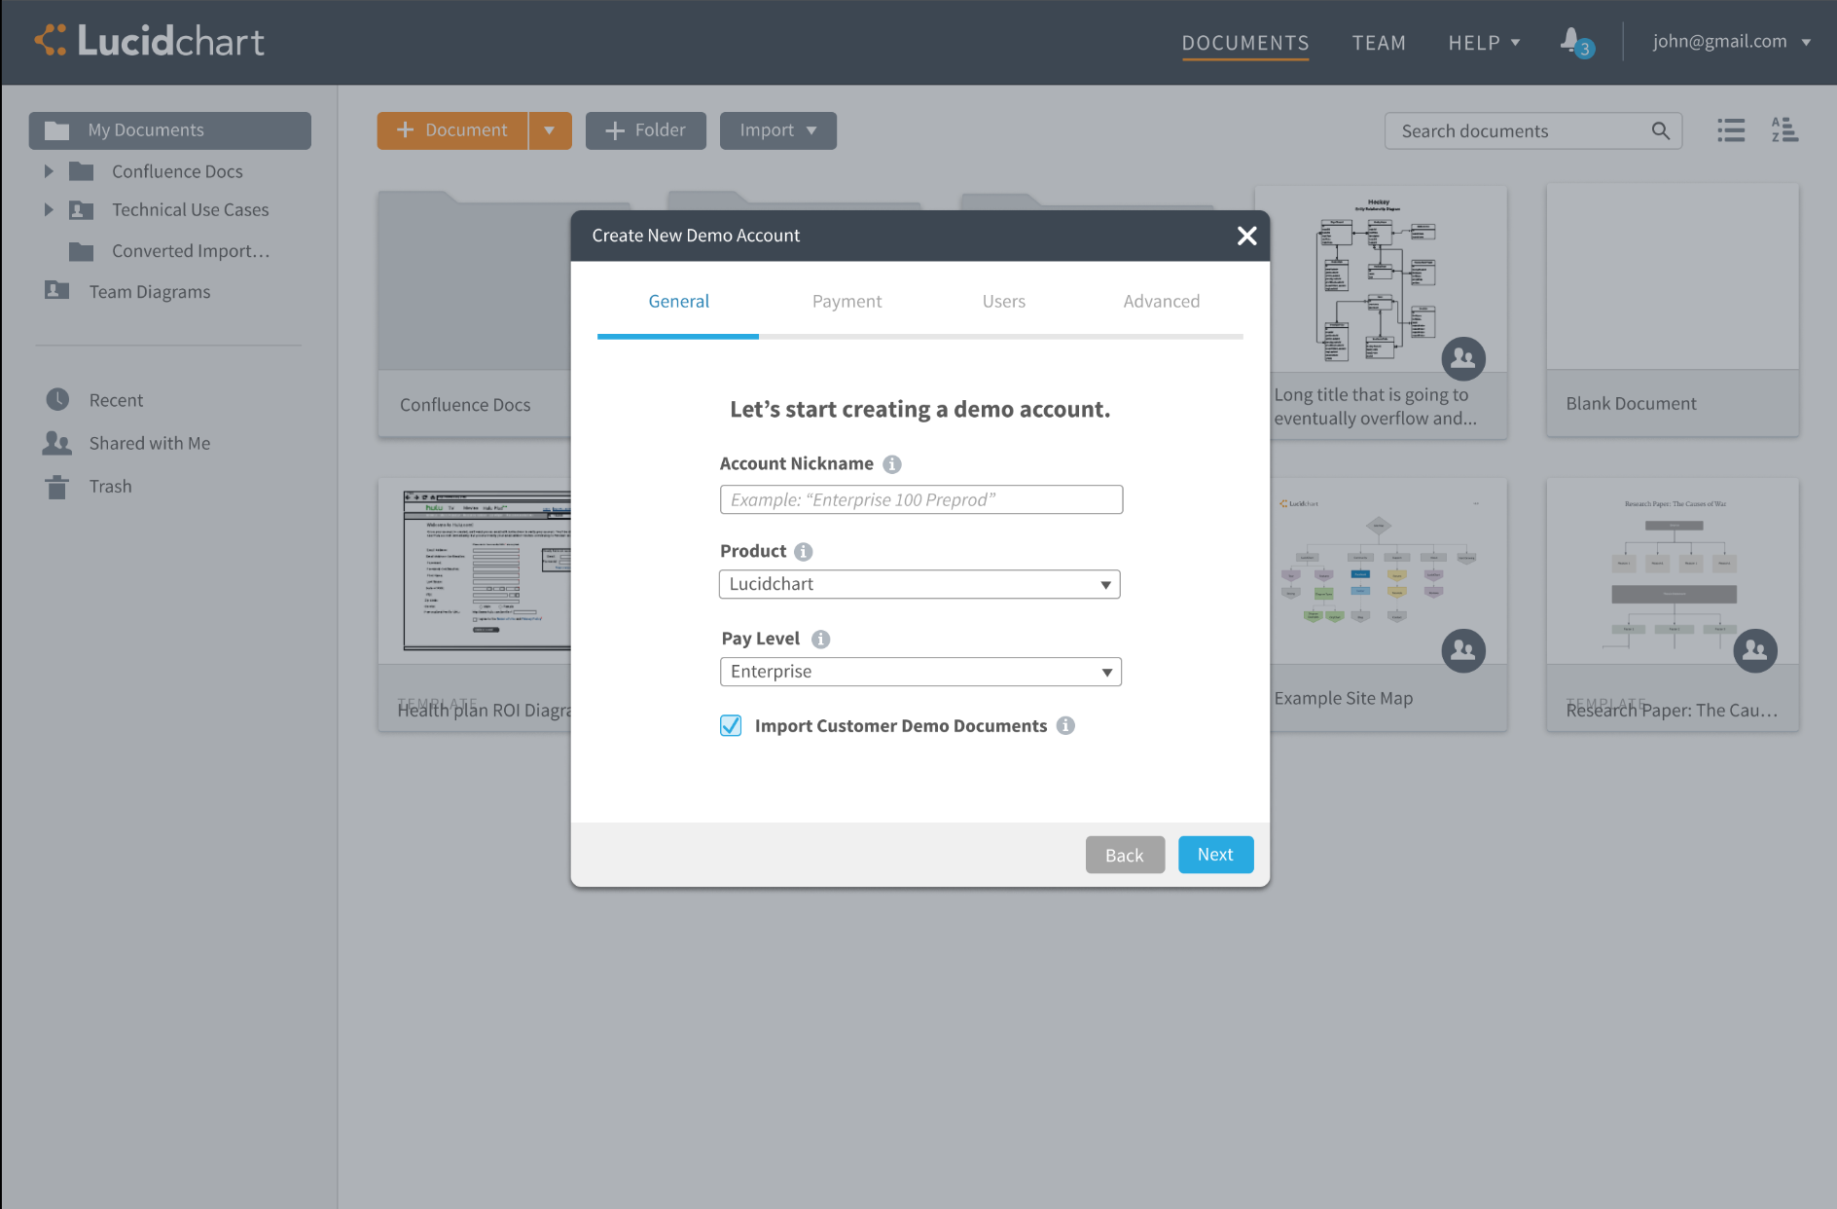The height and width of the screenshot is (1209, 1837).
Task: Click the Team Diagrams folder icon
Action: 57,291
